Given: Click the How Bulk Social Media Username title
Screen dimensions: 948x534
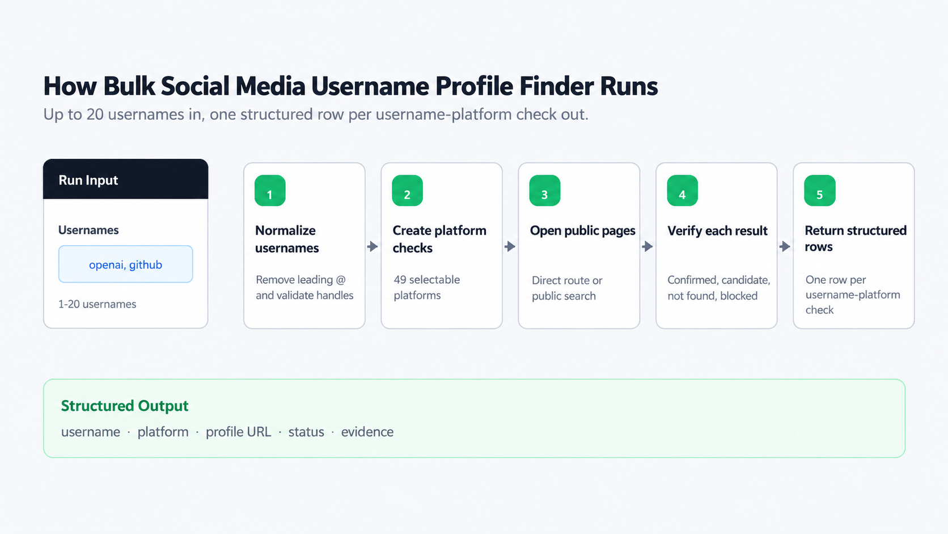Looking at the screenshot, I should (x=350, y=86).
